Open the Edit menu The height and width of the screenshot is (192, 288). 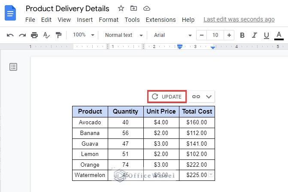(46, 20)
